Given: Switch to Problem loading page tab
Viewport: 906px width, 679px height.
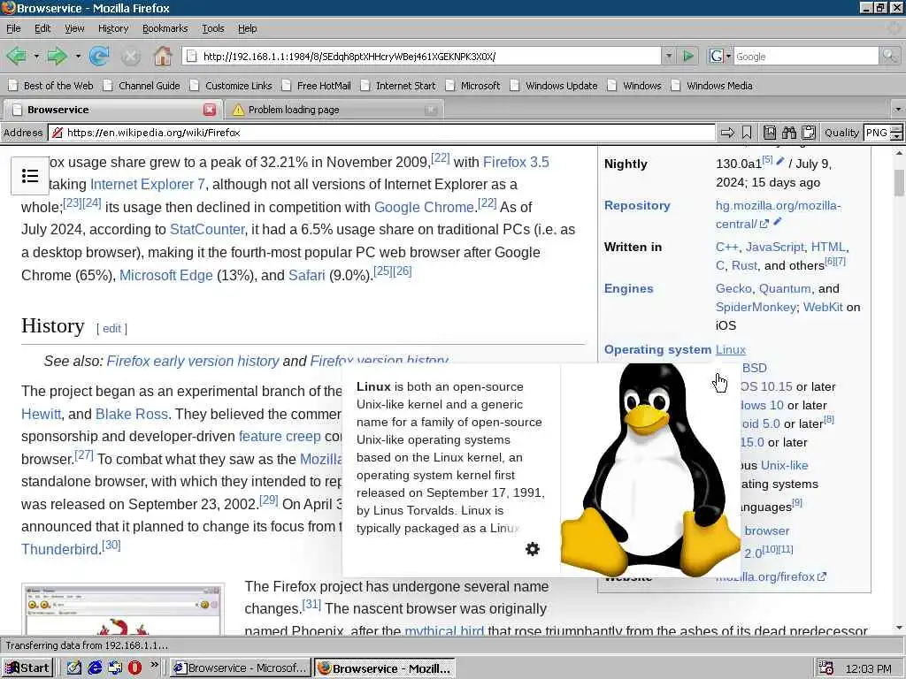Looking at the screenshot, I should coord(333,110).
